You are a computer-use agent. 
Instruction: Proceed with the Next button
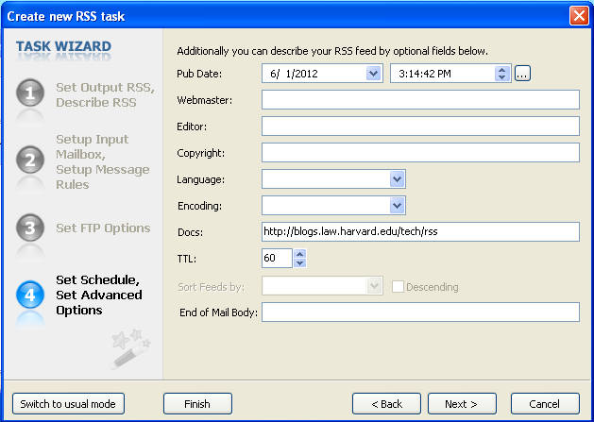click(x=462, y=404)
